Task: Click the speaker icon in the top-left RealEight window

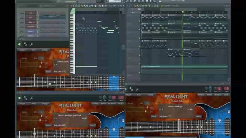Action: [20, 44]
